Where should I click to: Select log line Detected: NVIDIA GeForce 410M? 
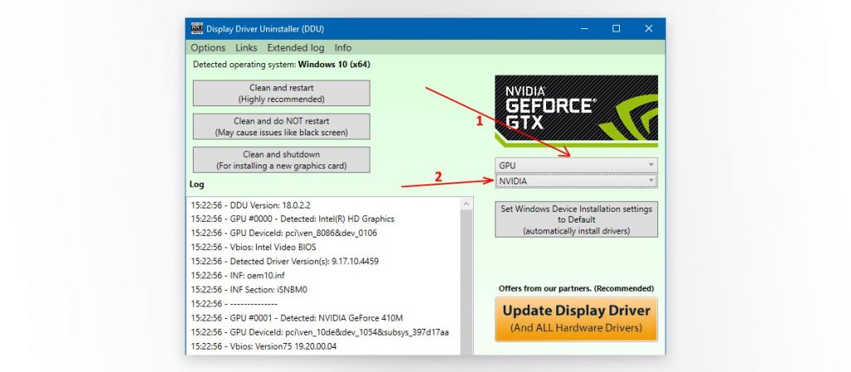[297, 318]
